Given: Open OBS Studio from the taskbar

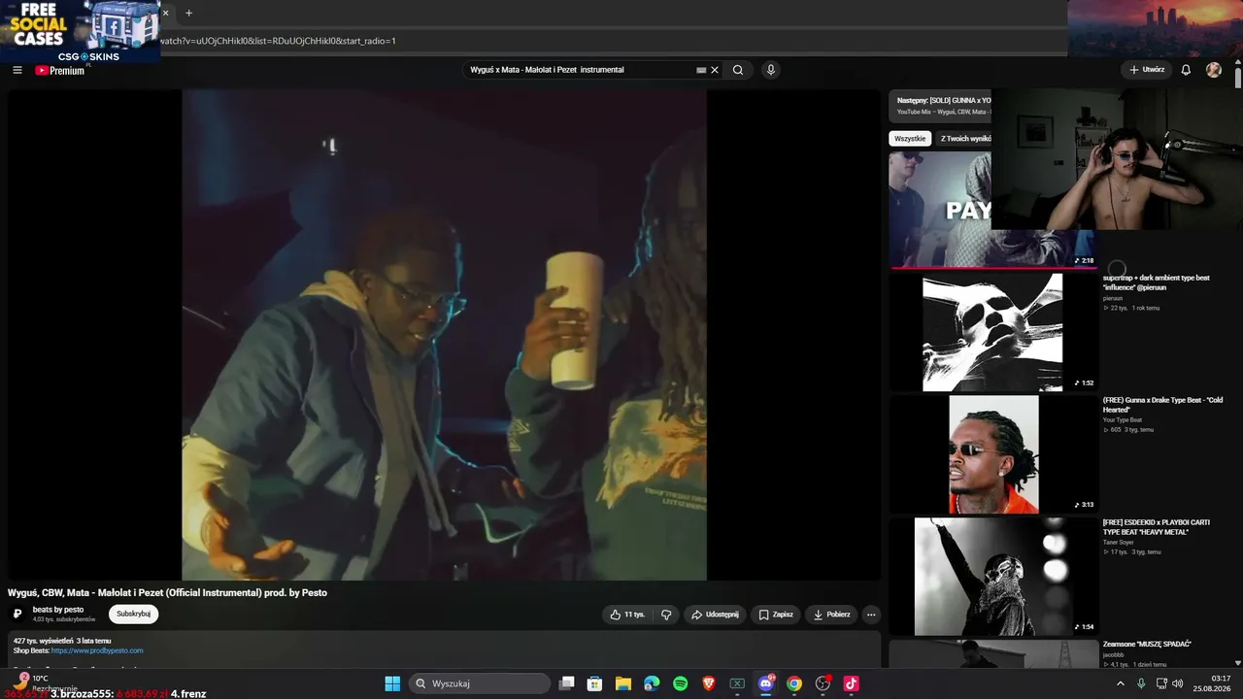Looking at the screenshot, I should coord(823,683).
